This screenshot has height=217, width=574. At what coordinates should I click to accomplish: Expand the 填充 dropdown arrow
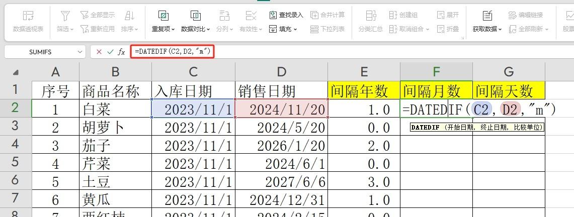pos(295,29)
